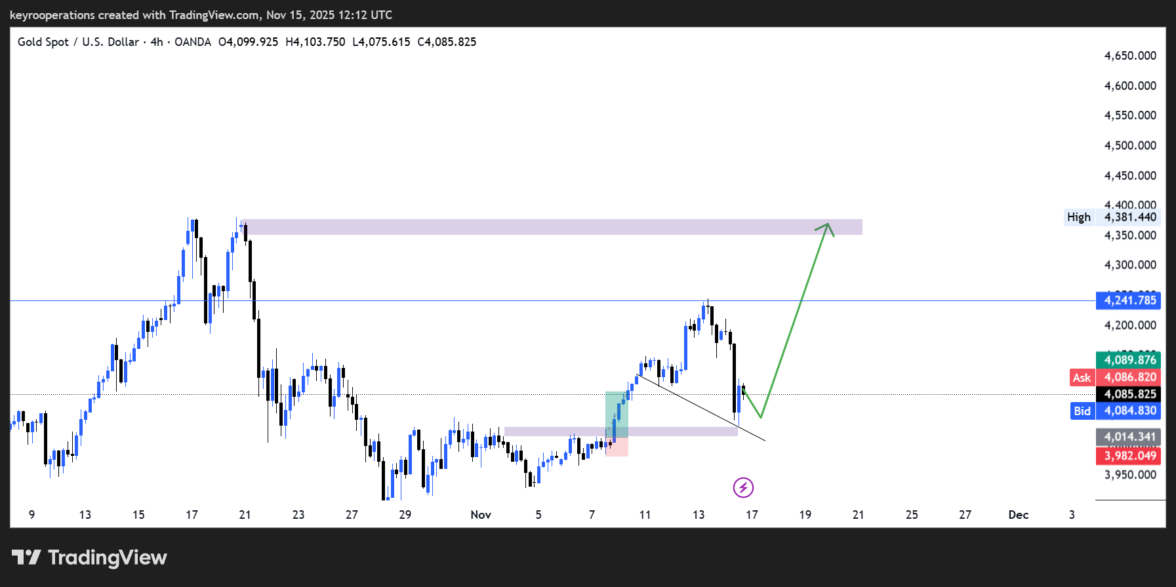
Task: Click the TradingView logo at bottom left
Action: (89, 557)
